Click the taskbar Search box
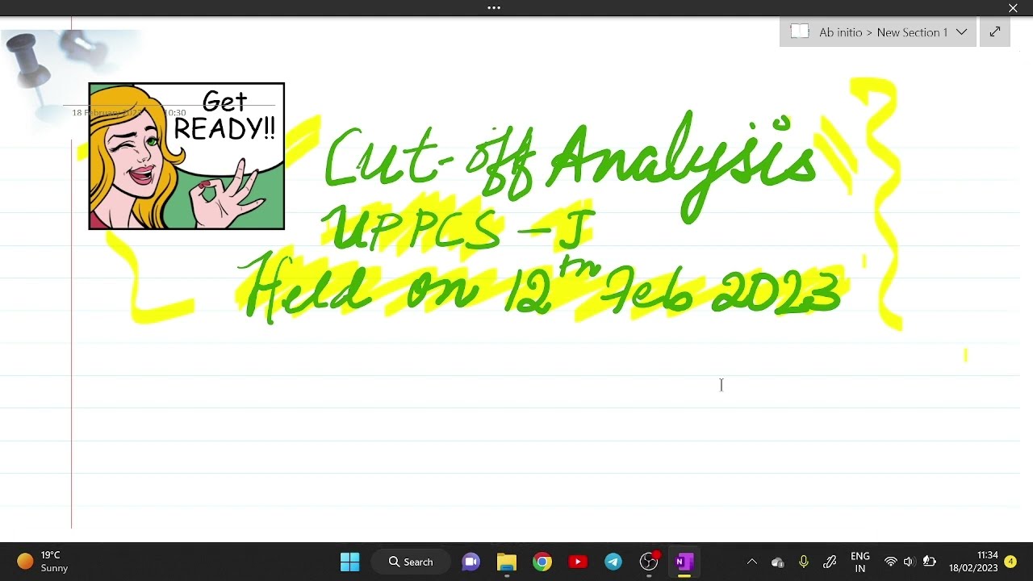The height and width of the screenshot is (581, 1033). point(411,562)
